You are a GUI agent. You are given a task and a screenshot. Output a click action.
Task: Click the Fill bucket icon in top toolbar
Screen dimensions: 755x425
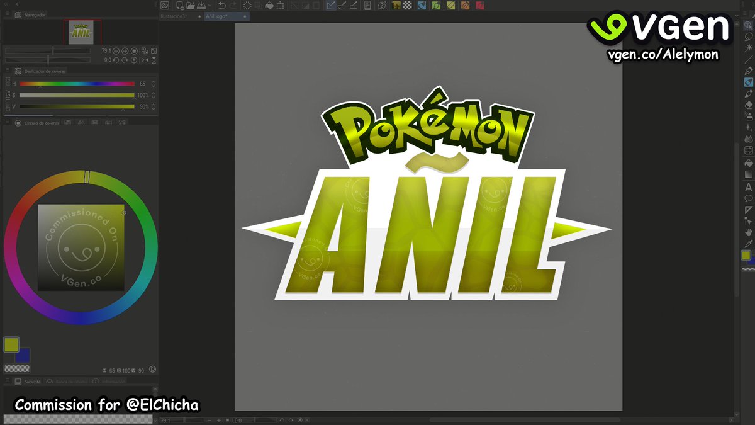coord(269,5)
